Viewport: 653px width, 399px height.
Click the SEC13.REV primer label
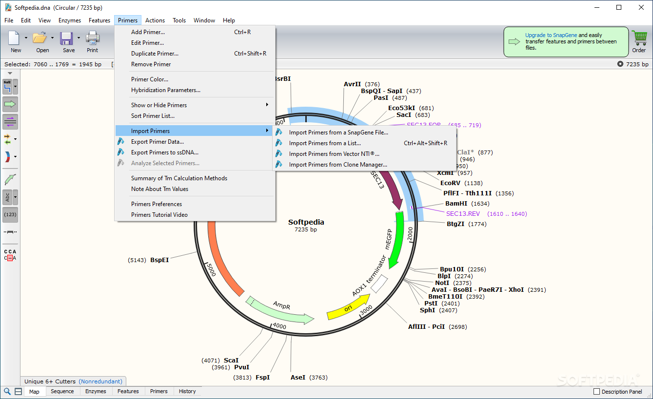463,214
